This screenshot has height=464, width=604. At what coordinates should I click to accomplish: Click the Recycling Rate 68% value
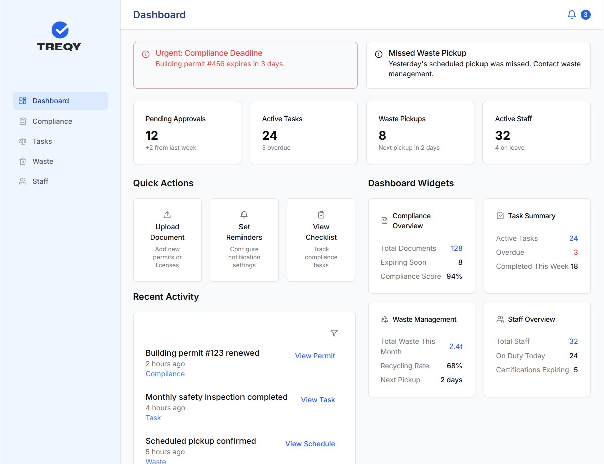(454, 366)
